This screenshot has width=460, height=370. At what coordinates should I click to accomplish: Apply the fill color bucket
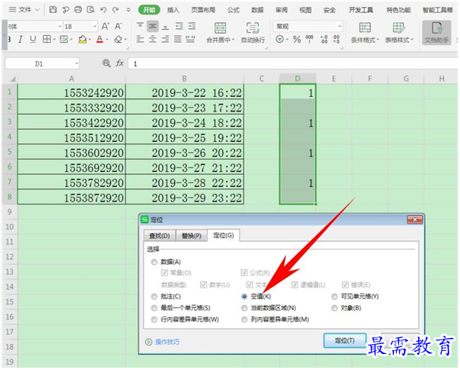[x=82, y=39]
